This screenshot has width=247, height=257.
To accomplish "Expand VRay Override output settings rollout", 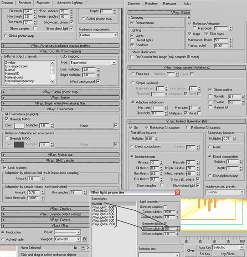I will click(46, 214).
